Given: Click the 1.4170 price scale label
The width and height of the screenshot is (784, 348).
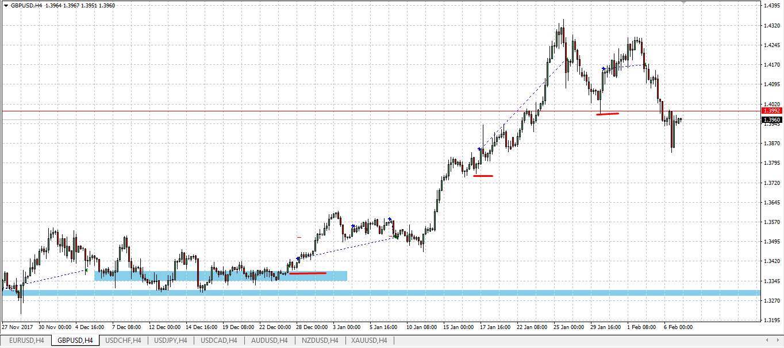Looking at the screenshot, I should point(773,65).
